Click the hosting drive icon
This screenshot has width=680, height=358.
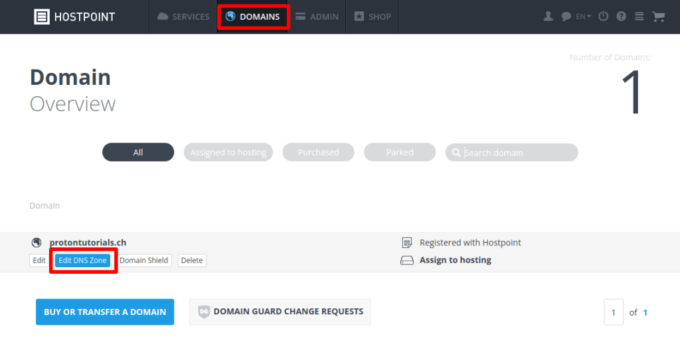point(407,260)
